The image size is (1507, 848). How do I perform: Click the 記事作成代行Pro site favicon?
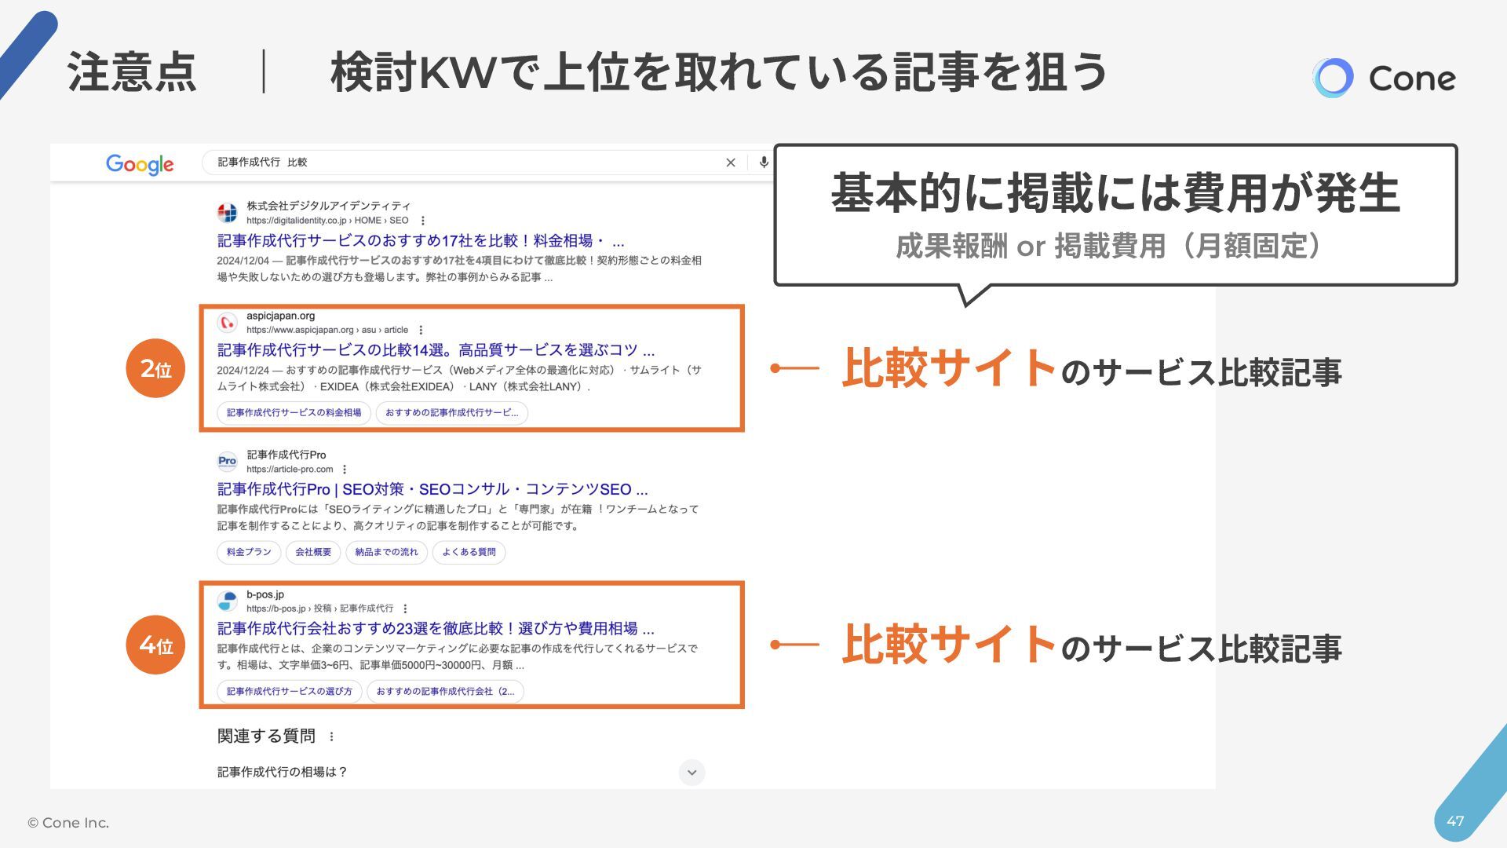[x=227, y=461]
